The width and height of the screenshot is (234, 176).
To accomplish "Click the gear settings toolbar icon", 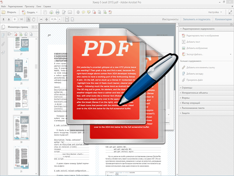I will [78, 12].
